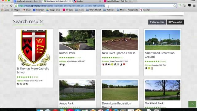Viewport: 197px width, 111px height.
Task: Open the Apps bookmarks shortcut
Action: coord(5,10)
